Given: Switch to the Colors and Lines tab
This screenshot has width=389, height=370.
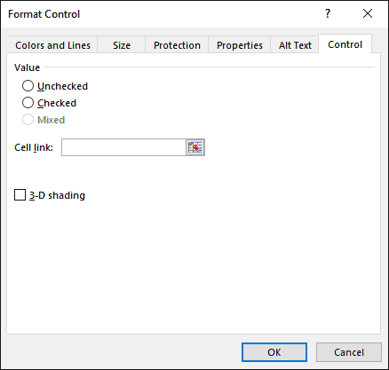Looking at the screenshot, I should [x=52, y=45].
